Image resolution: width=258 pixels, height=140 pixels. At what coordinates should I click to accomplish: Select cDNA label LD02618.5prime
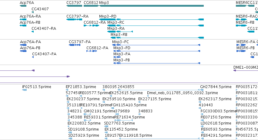click(x=216, y=123)
